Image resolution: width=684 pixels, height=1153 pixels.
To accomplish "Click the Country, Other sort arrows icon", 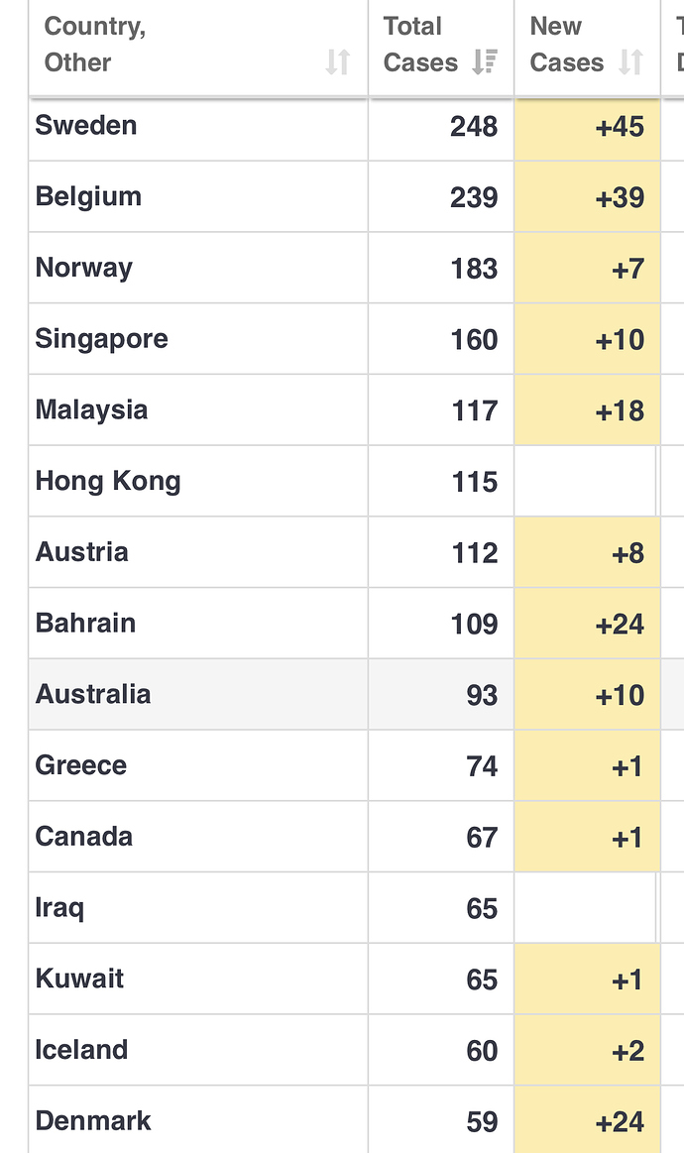I will pos(338,61).
